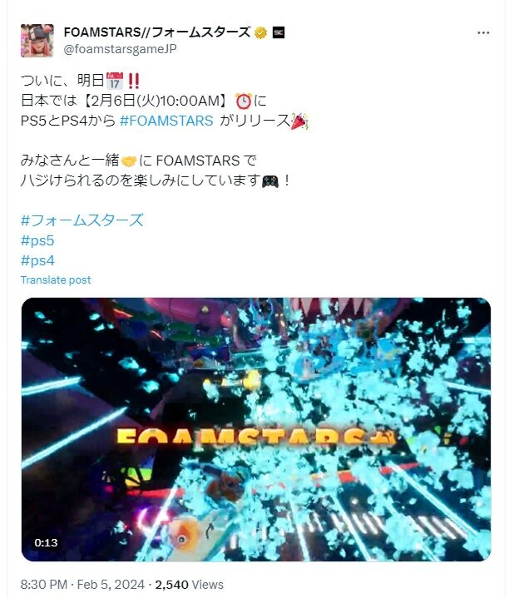Open the #フォームスターズ hashtag
The image size is (509, 598).
(x=82, y=220)
